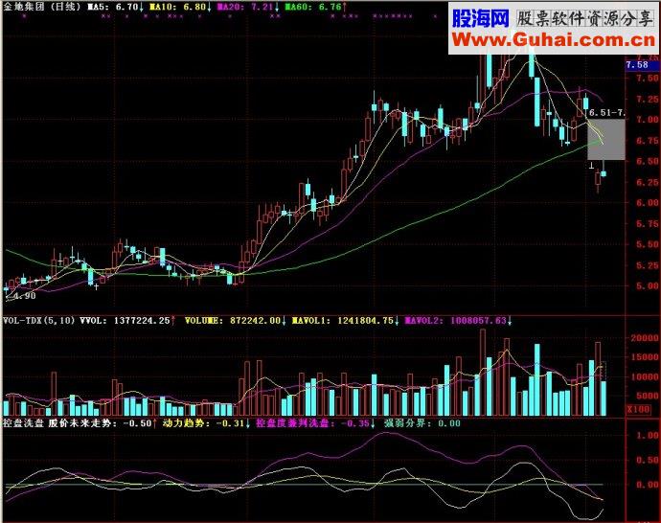Click the 5000 volume axis value
Image resolution: width=661 pixels, height=523 pixels.
(647, 397)
